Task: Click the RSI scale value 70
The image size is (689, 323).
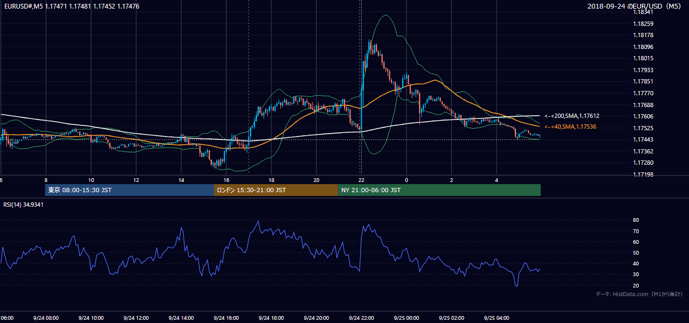Action: tap(636, 231)
